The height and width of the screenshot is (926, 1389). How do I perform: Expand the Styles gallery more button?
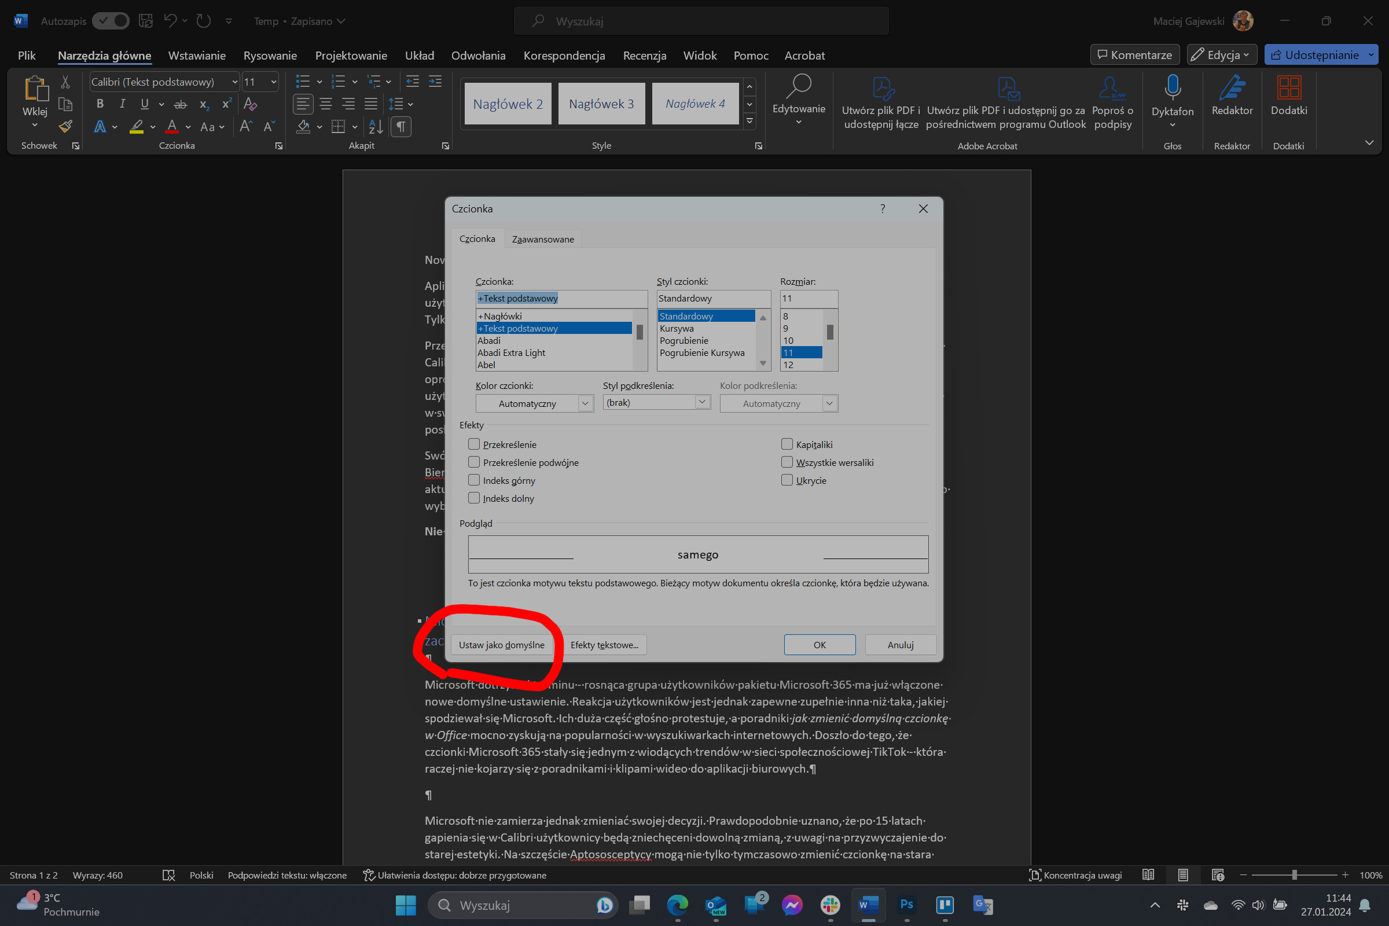coord(749,122)
